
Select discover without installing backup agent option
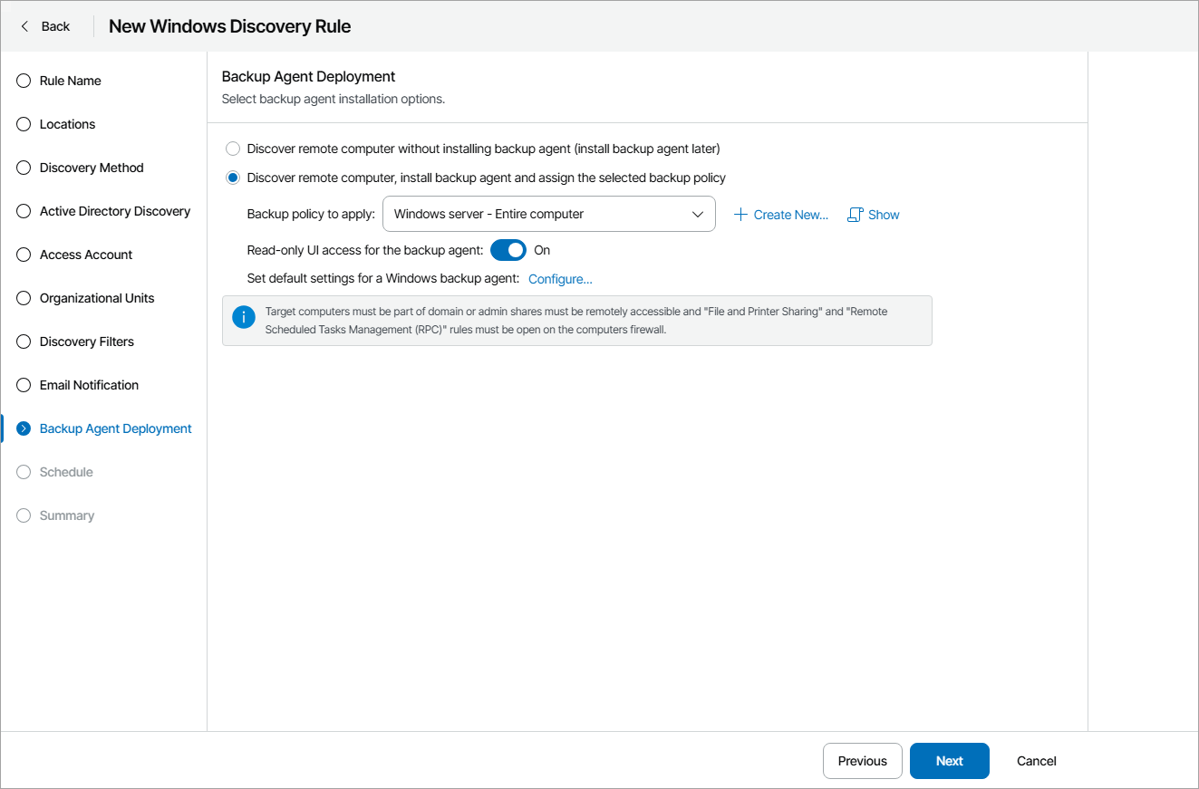point(233,149)
